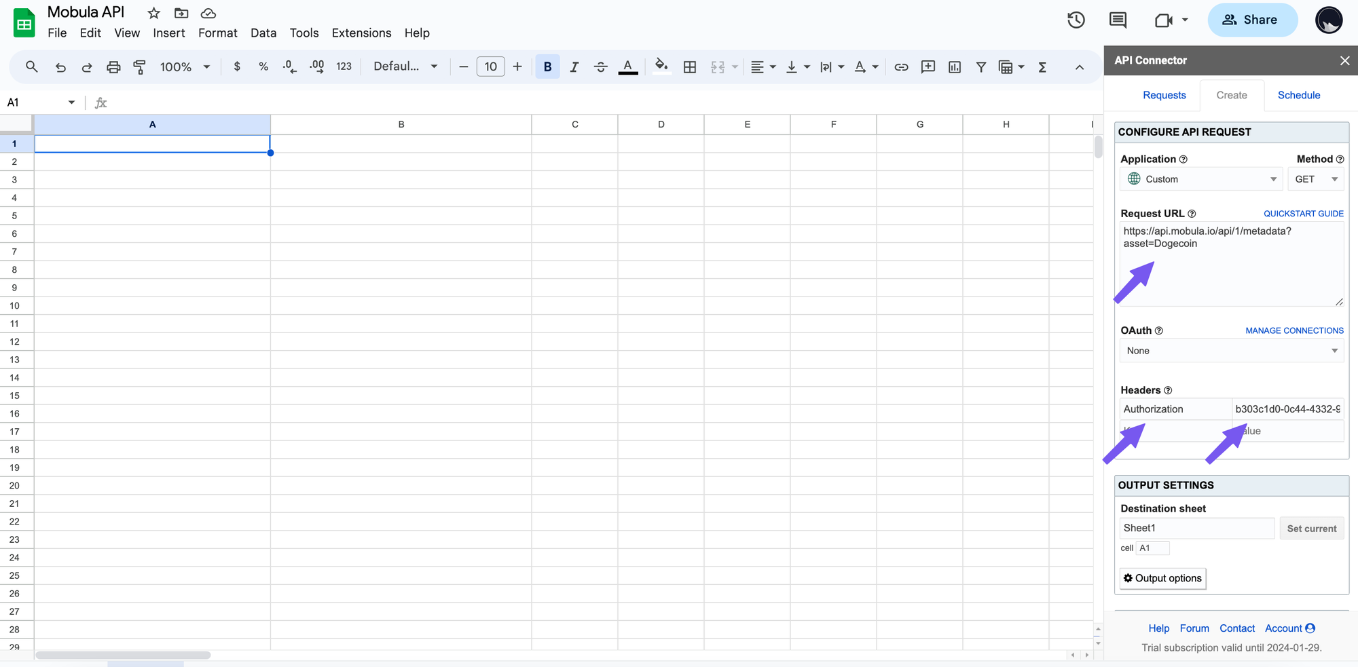This screenshot has width=1358, height=667.
Task: Click the move to folder icon
Action: [x=181, y=13]
